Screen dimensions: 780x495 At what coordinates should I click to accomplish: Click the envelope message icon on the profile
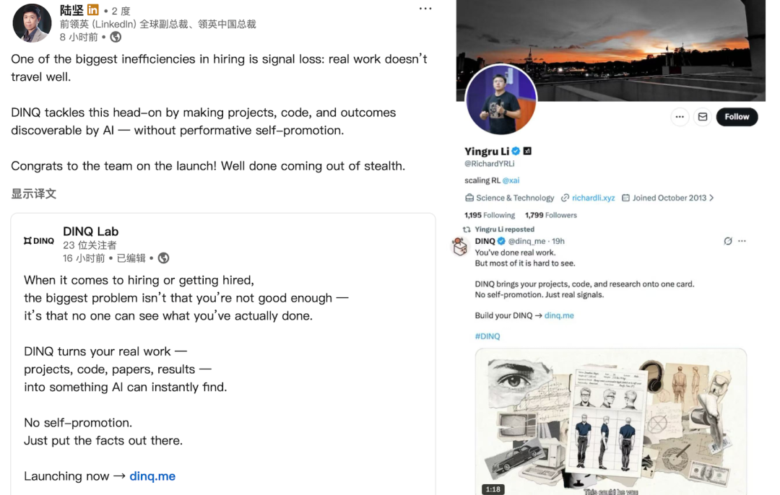click(703, 117)
